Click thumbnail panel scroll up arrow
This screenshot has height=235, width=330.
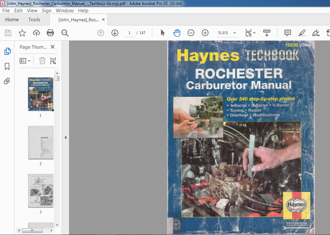point(57,73)
